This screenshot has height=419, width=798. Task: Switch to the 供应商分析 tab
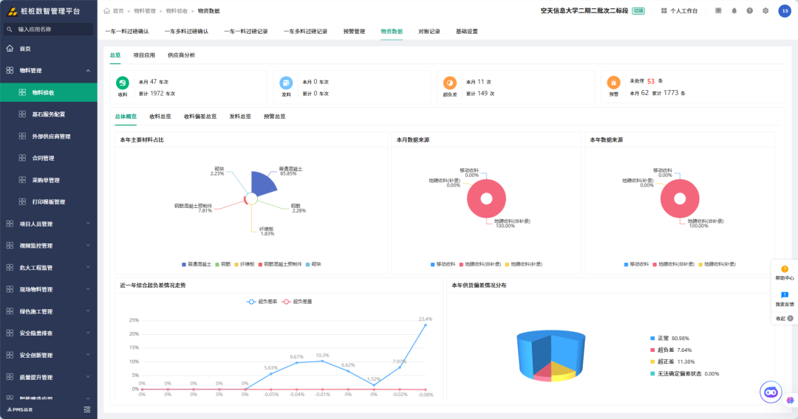(181, 55)
